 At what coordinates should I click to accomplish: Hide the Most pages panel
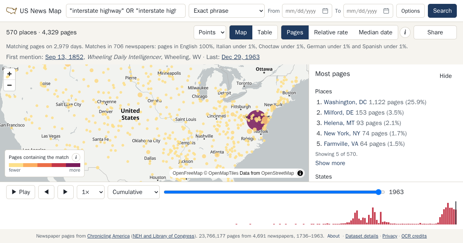(446, 76)
